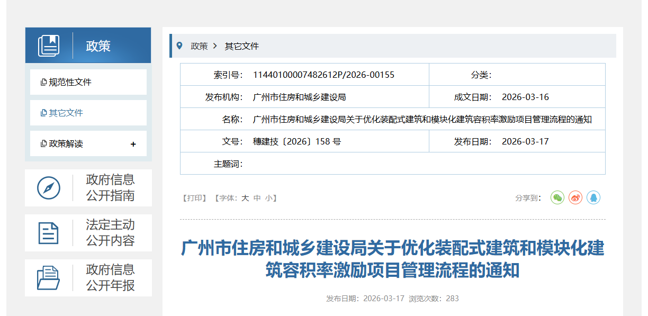The width and height of the screenshot is (648, 316).
Task: Open the 政府信息公开年报 text link
Action: (111, 278)
